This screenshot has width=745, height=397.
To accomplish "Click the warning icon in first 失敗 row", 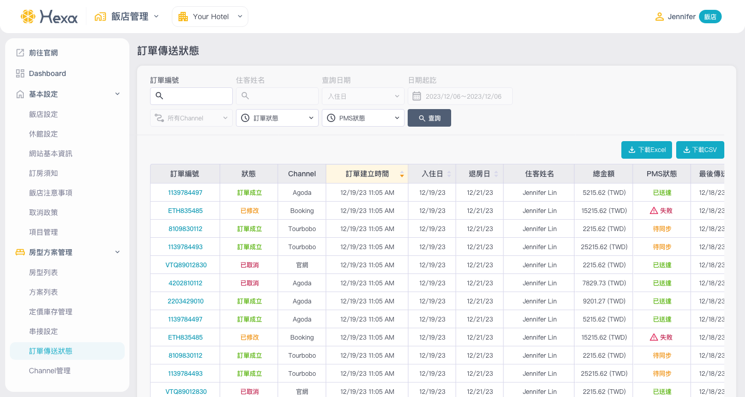I will pyautogui.click(x=654, y=211).
